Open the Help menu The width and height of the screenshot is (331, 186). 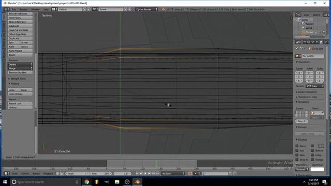tap(46, 9)
